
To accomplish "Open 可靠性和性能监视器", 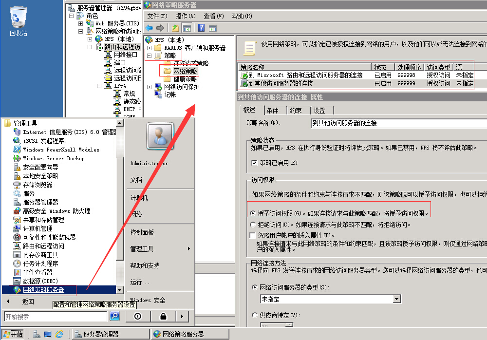I will pos(44,237).
